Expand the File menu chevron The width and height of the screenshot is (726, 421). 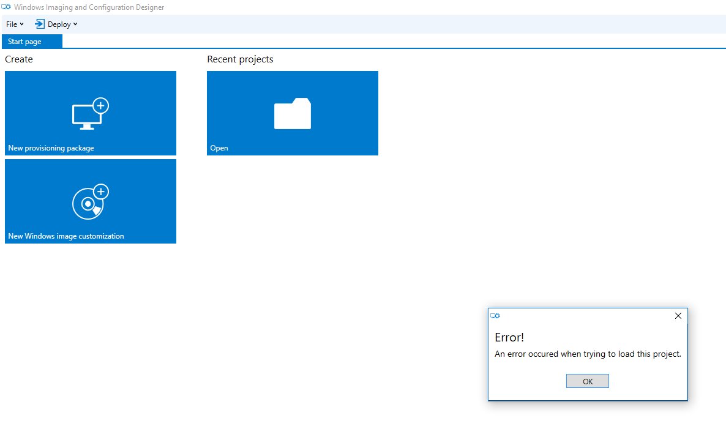[22, 24]
